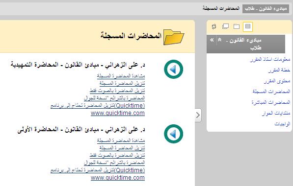Viewport: 293px width, 186px height.
Task: Open the خطة المقرر menu item
Action: point(279,70)
